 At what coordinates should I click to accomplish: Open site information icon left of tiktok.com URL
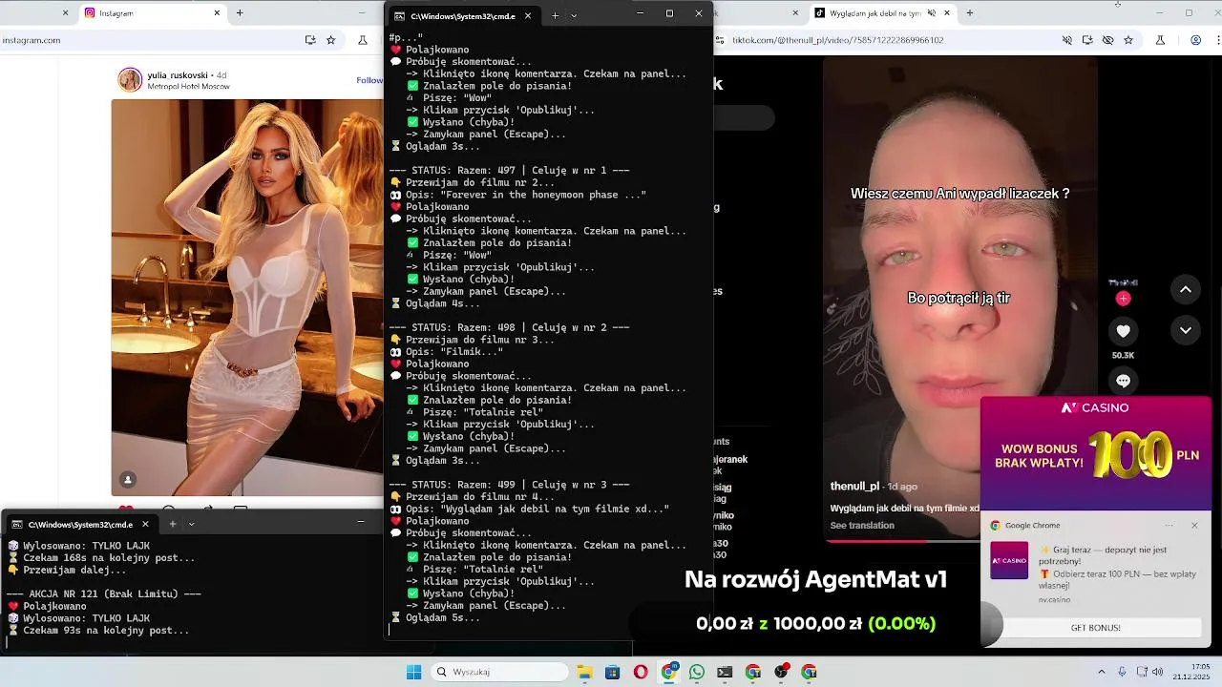[721, 40]
